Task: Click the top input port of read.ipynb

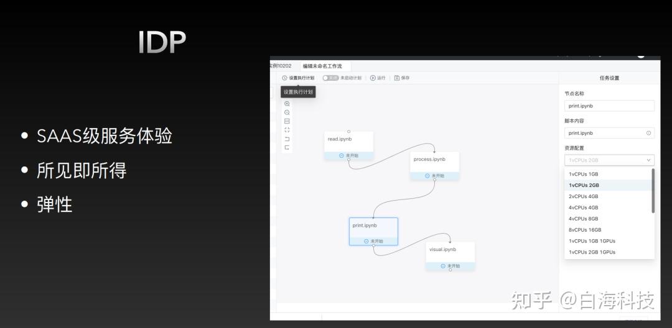Action: pos(349,132)
